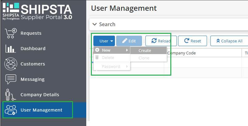Click the Edit button

(129, 41)
